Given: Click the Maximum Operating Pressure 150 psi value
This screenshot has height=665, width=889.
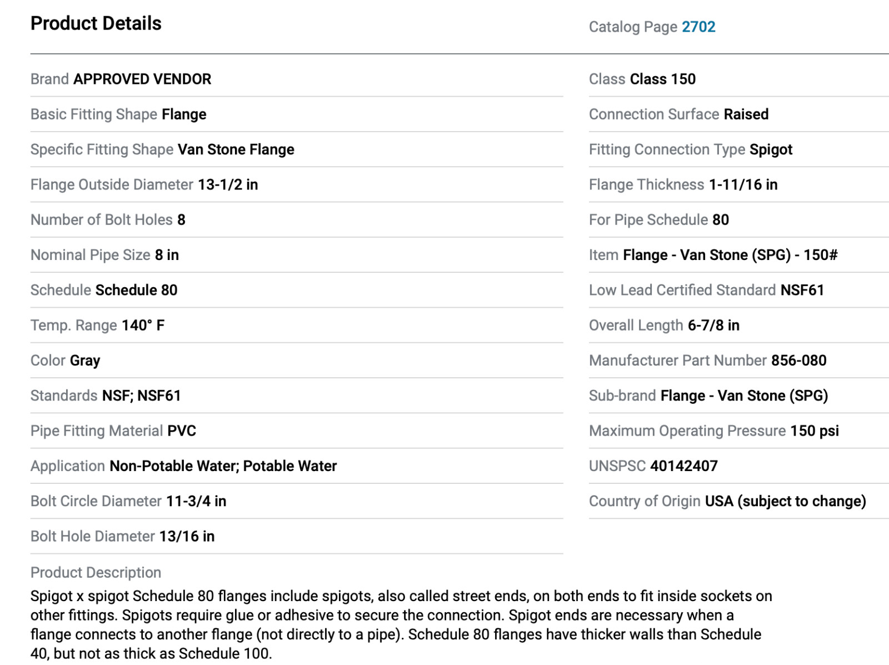Looking at the screenshot, I should coord(815,431).
